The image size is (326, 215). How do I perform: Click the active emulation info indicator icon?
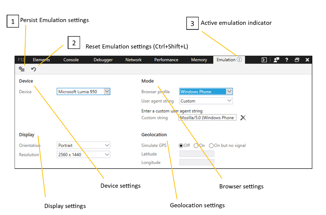[x=239, y=60]
